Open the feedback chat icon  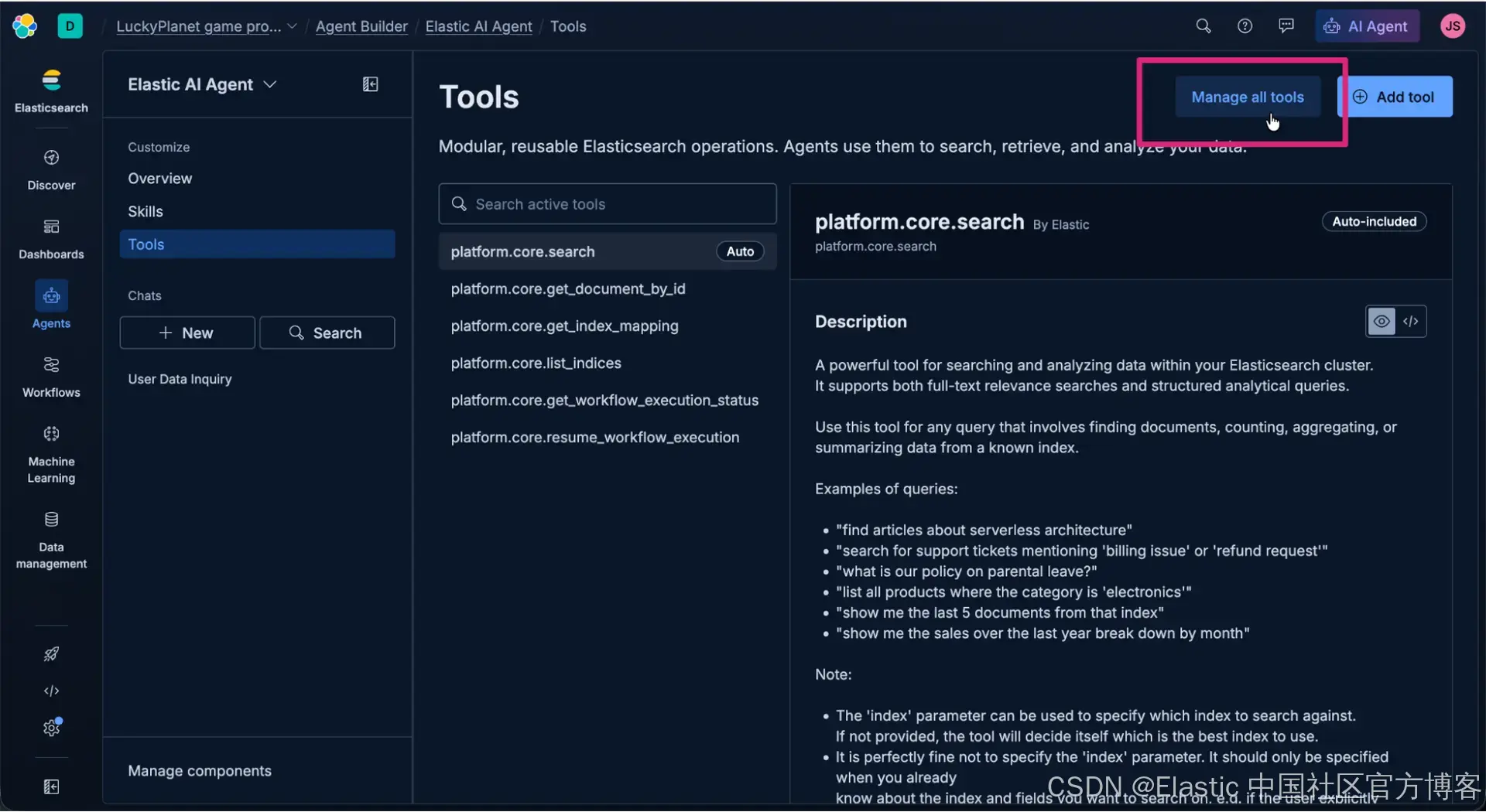click(1286, 26)
